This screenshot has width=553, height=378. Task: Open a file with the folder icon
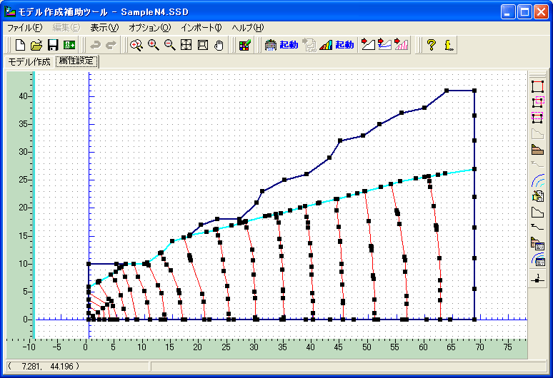(x=36, y=45)
